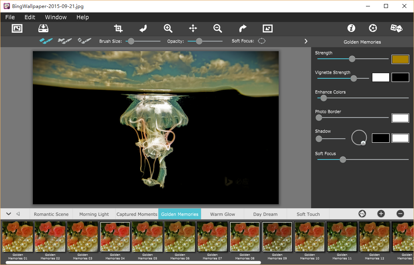Select the Crop tool
Image resolution: width=414 pixels, height=265 pixels.
tap(118, 28)
